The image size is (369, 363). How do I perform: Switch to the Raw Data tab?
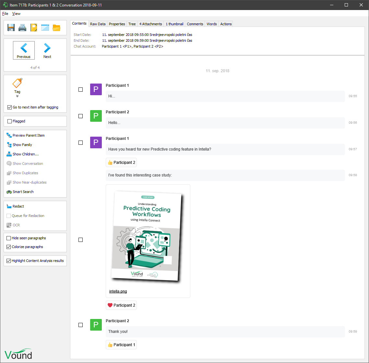(98, 24)
